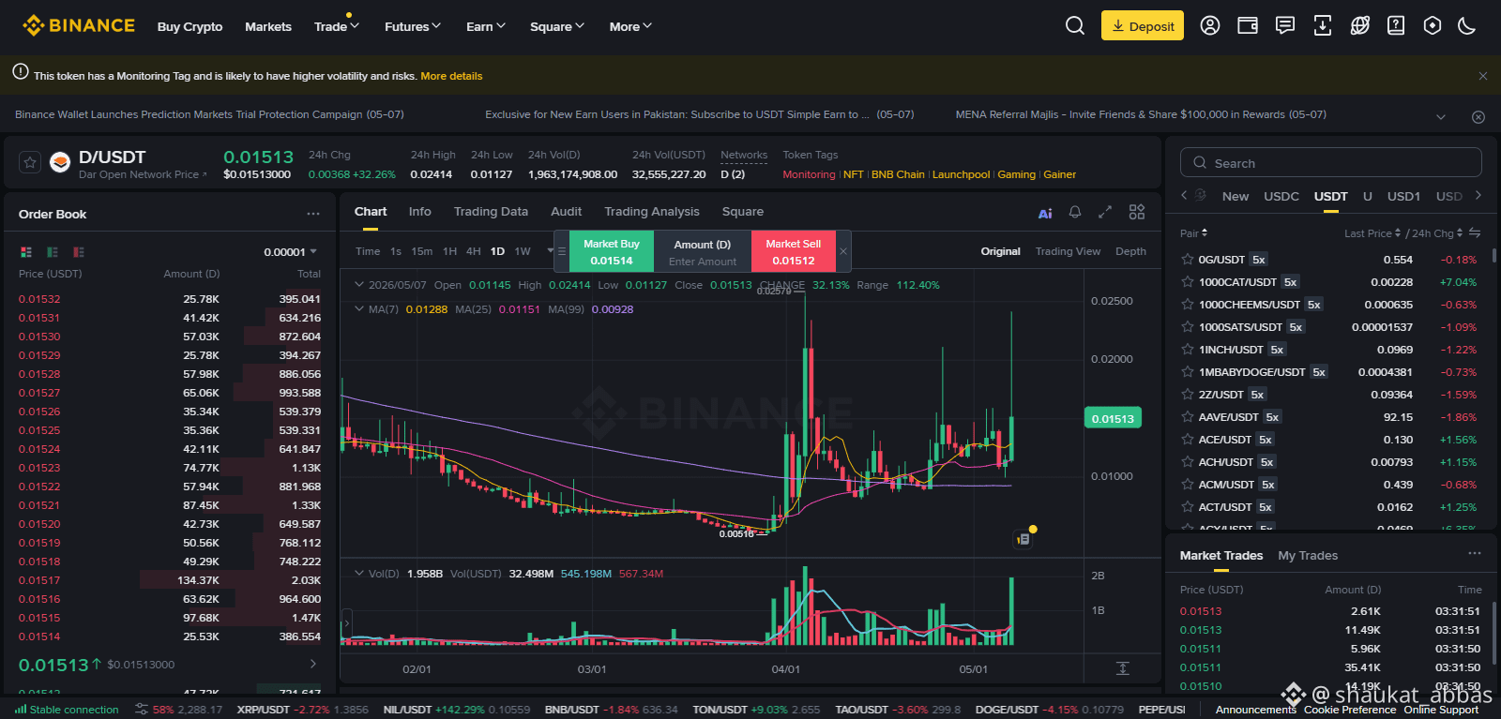Switch to the My Trades tab
The image size is (1501, 719).
(1308, 556)
